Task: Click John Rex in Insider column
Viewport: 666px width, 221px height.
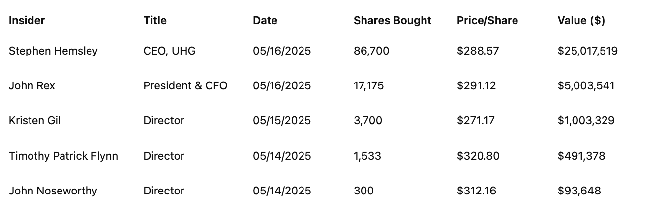Action: coord(32,86)
